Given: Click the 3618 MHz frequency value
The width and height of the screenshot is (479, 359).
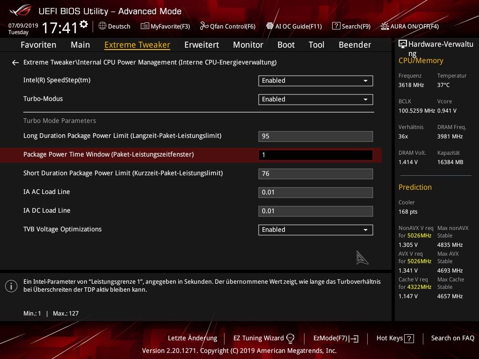Looking at the screenshot, I should click(x=411, y=85).
